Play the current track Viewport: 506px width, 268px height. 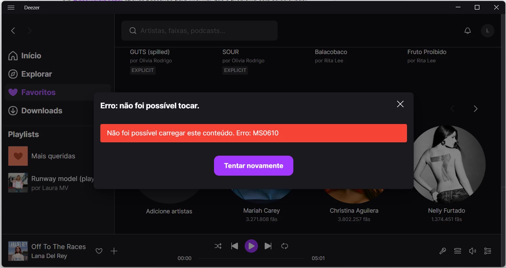251,246
